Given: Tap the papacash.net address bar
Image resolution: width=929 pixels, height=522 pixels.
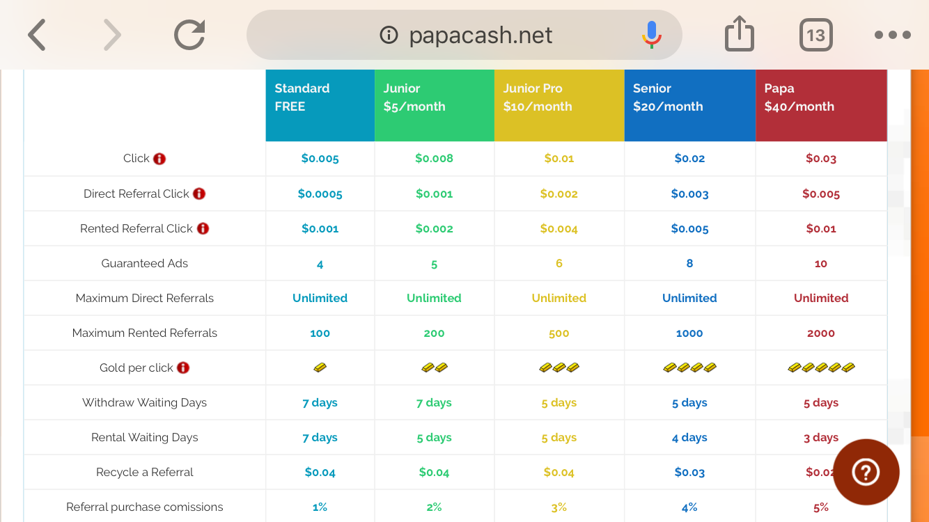Looking at the screenshot, I should tap(481, 35).
